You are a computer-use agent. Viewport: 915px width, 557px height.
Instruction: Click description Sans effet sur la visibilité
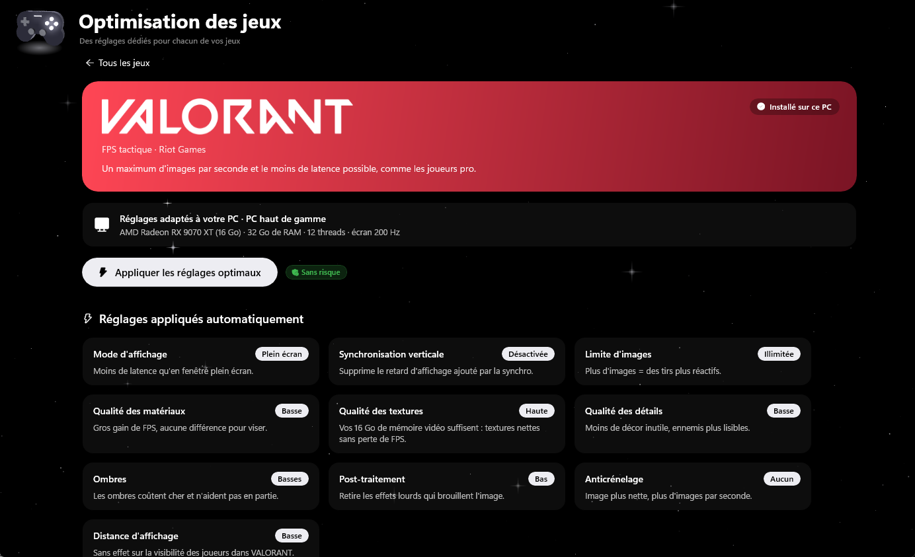[194, 552]
